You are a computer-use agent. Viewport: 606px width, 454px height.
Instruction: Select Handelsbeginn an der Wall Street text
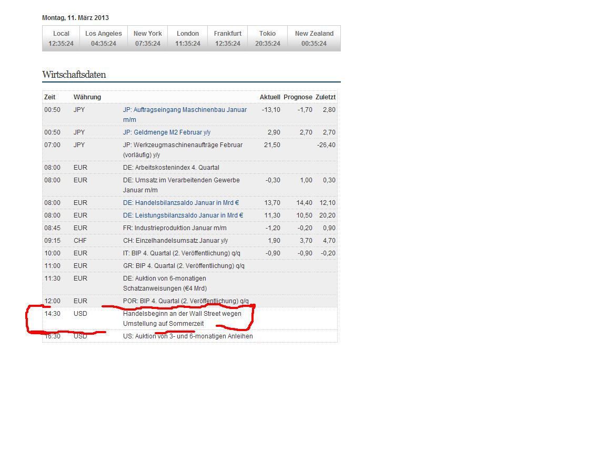pyautogui.click(x=182, y=318)
